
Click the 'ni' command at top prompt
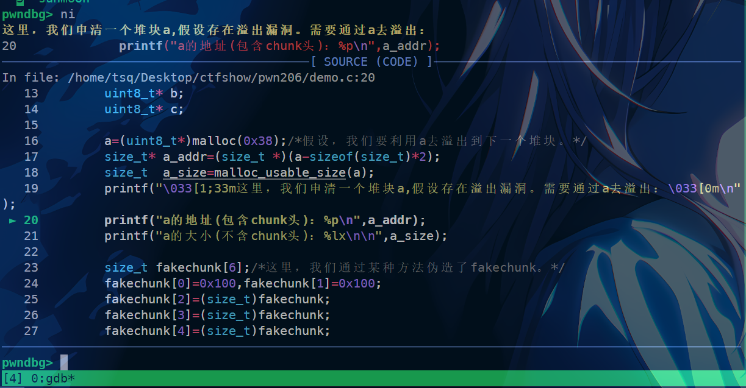click(68, 14)
